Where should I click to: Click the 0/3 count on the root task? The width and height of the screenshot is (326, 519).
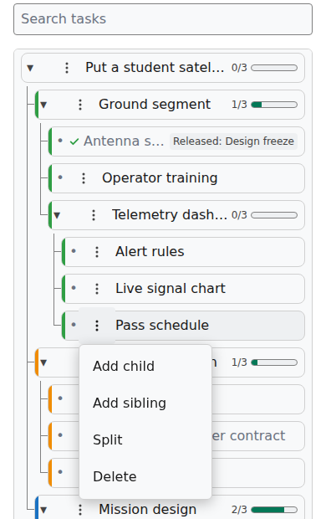pos(239,68)
